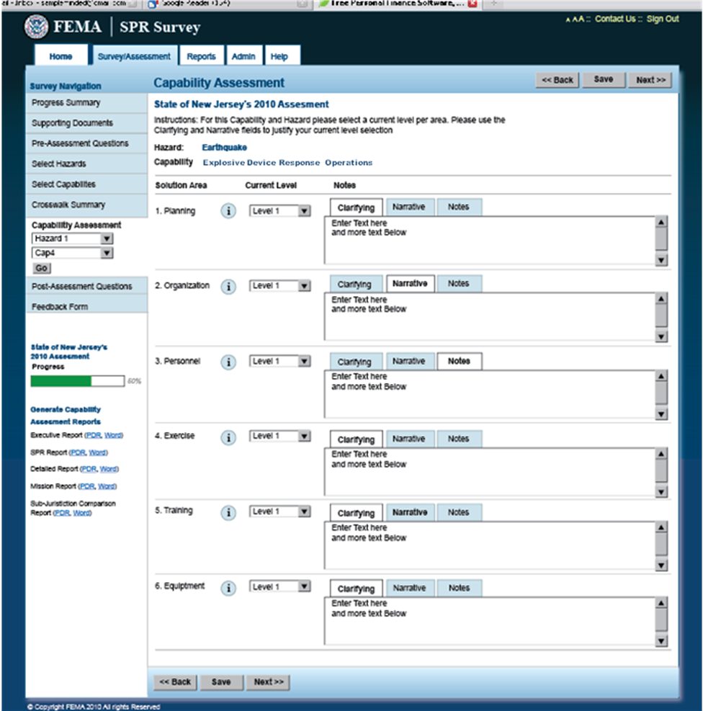
Task: Click the Personnel row info icon
Action: [x=228, y=362]
